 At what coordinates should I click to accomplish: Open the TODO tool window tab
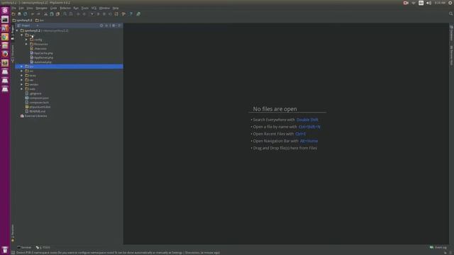(x=43, y=247)
